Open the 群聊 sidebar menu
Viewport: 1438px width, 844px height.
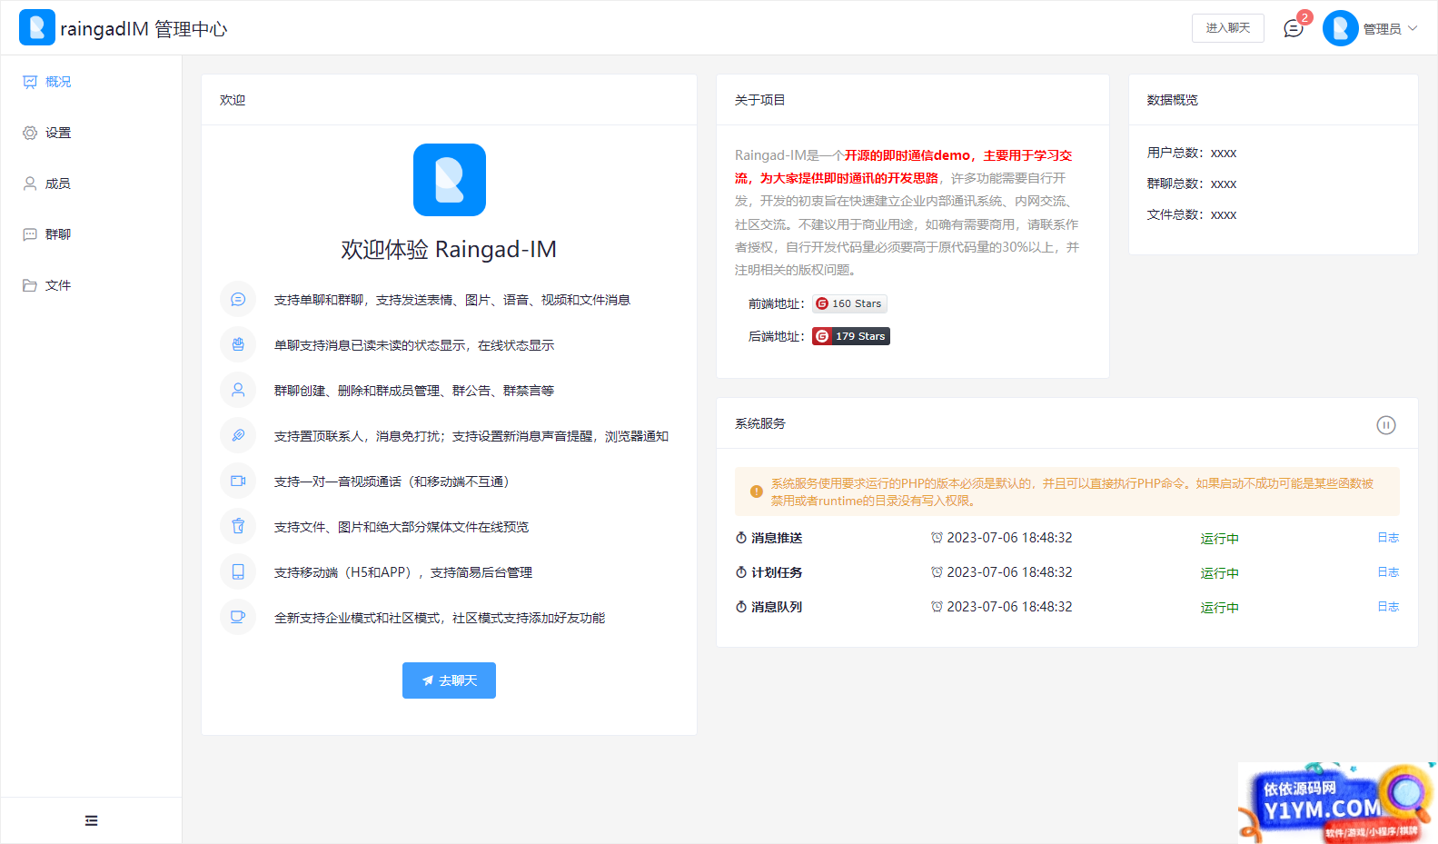[x=91, y=234]
